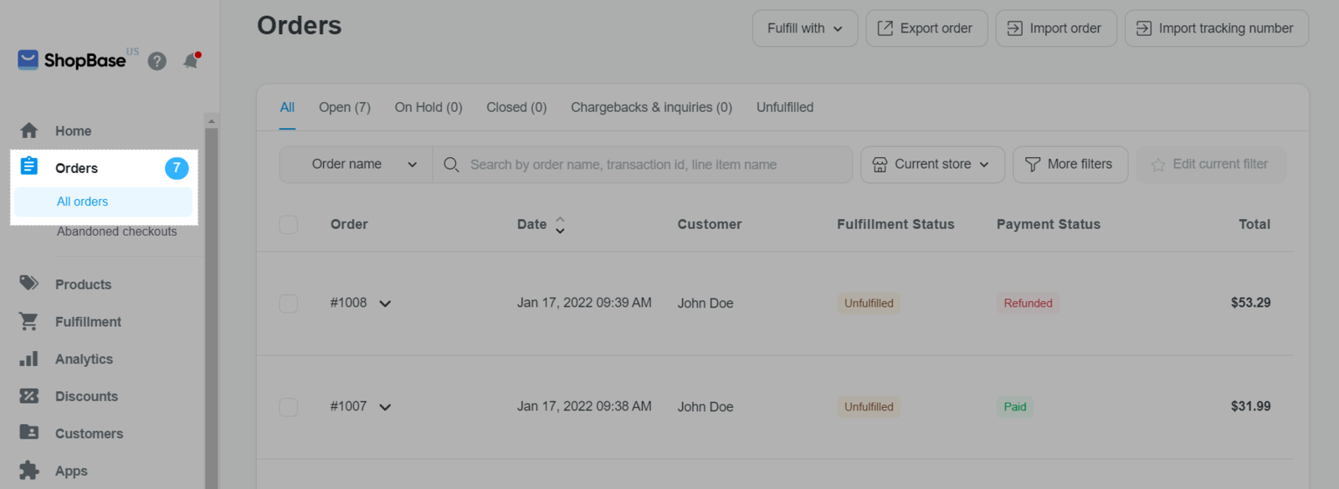
Task: Open the Fulfill with dropdown
Action: (804, 28)
